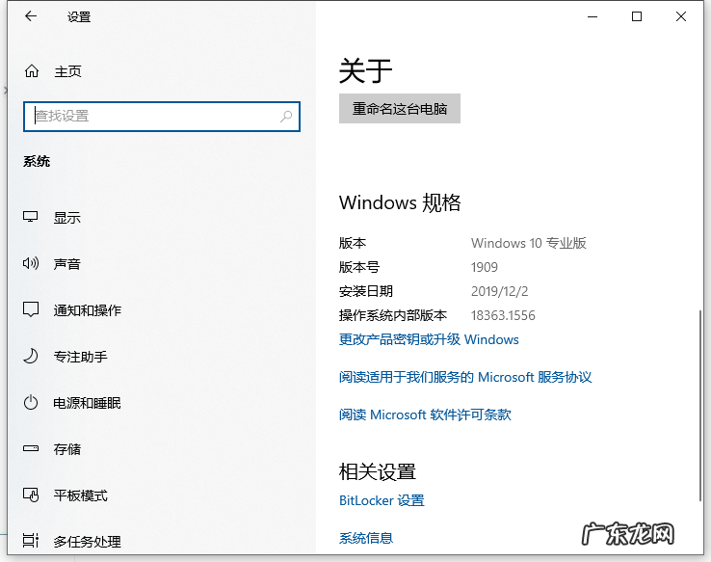The width and height of the screenshot is (711, 562).
Task: Open 主页 home page
Action: tap(67, 71)
